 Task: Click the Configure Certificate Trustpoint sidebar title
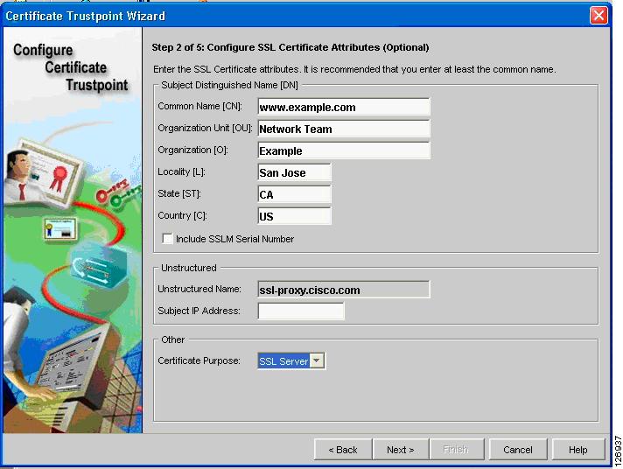pos(71,67)
